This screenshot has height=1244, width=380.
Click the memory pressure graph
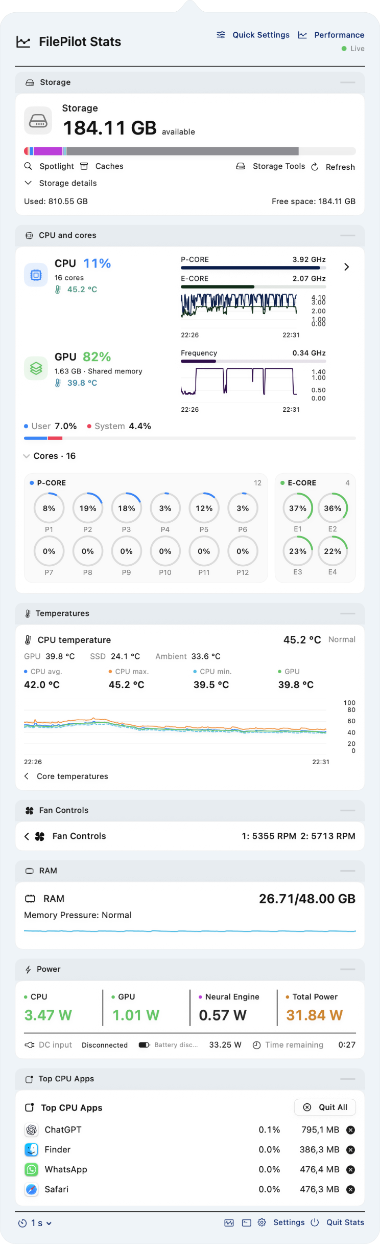tap(190, 931)
